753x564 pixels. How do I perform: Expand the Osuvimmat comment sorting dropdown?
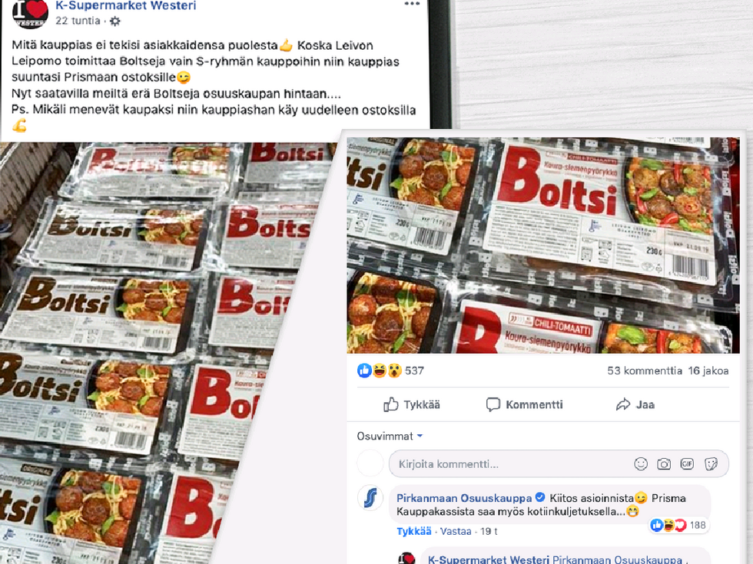390,437
